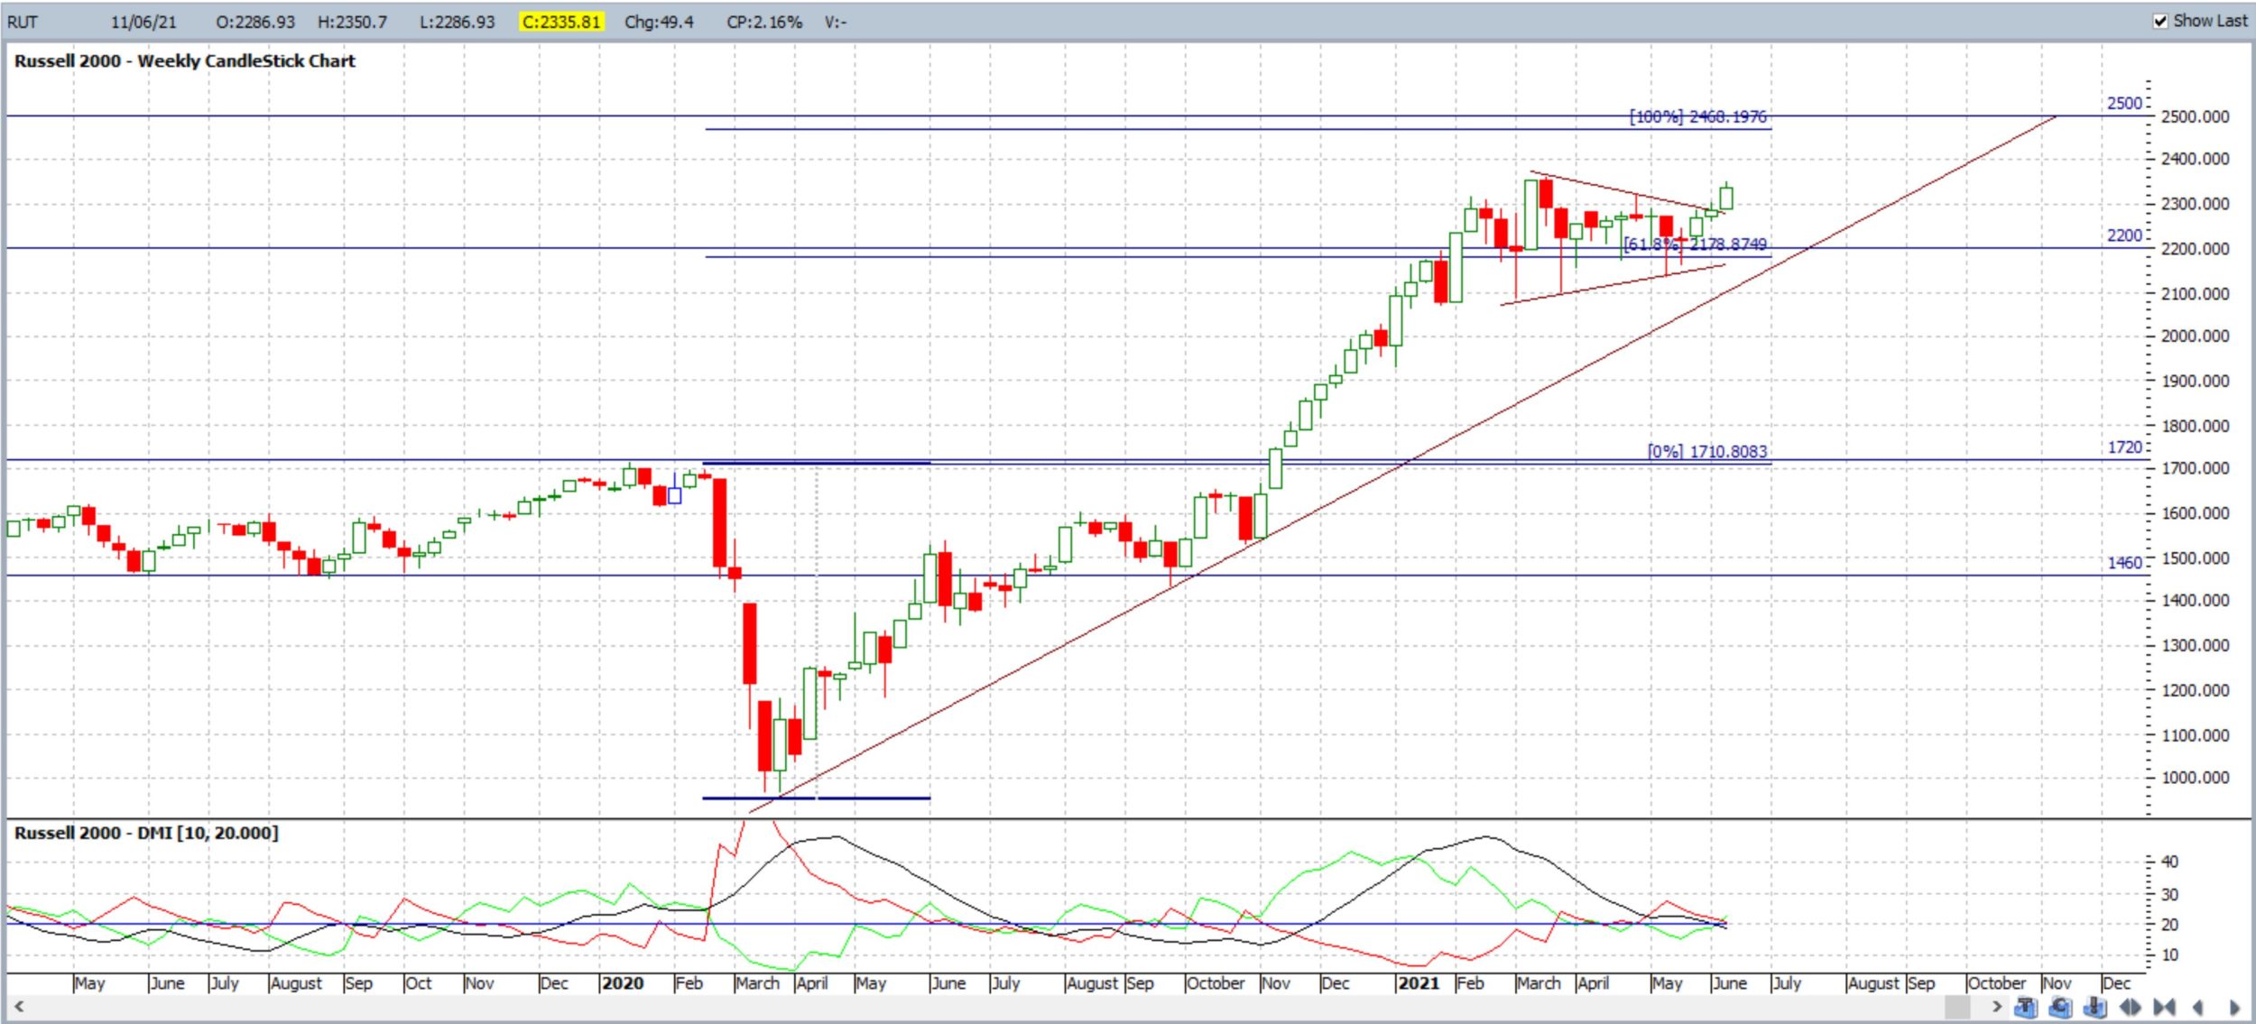Click the Chg:49.4 change value
The image size is (2256, 1024).
[659, 22]
